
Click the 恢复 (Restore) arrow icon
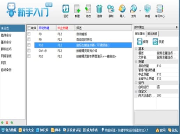click(155, 42)
